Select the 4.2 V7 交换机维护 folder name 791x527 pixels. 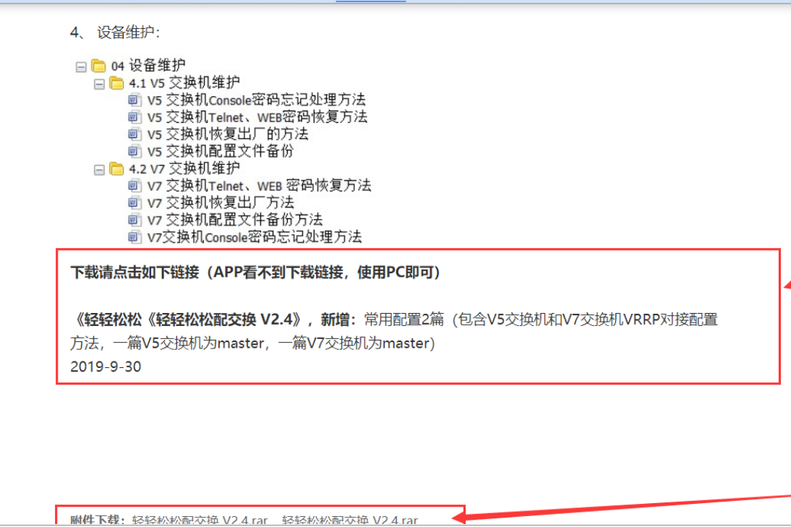point(184,168)
